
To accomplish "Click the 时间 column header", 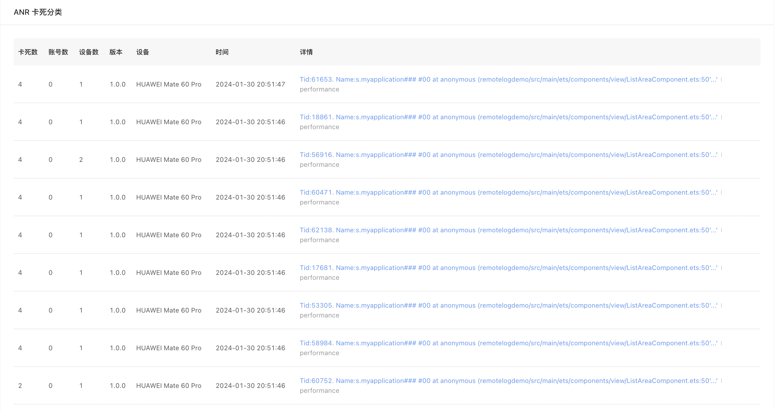I will point(222,52).
